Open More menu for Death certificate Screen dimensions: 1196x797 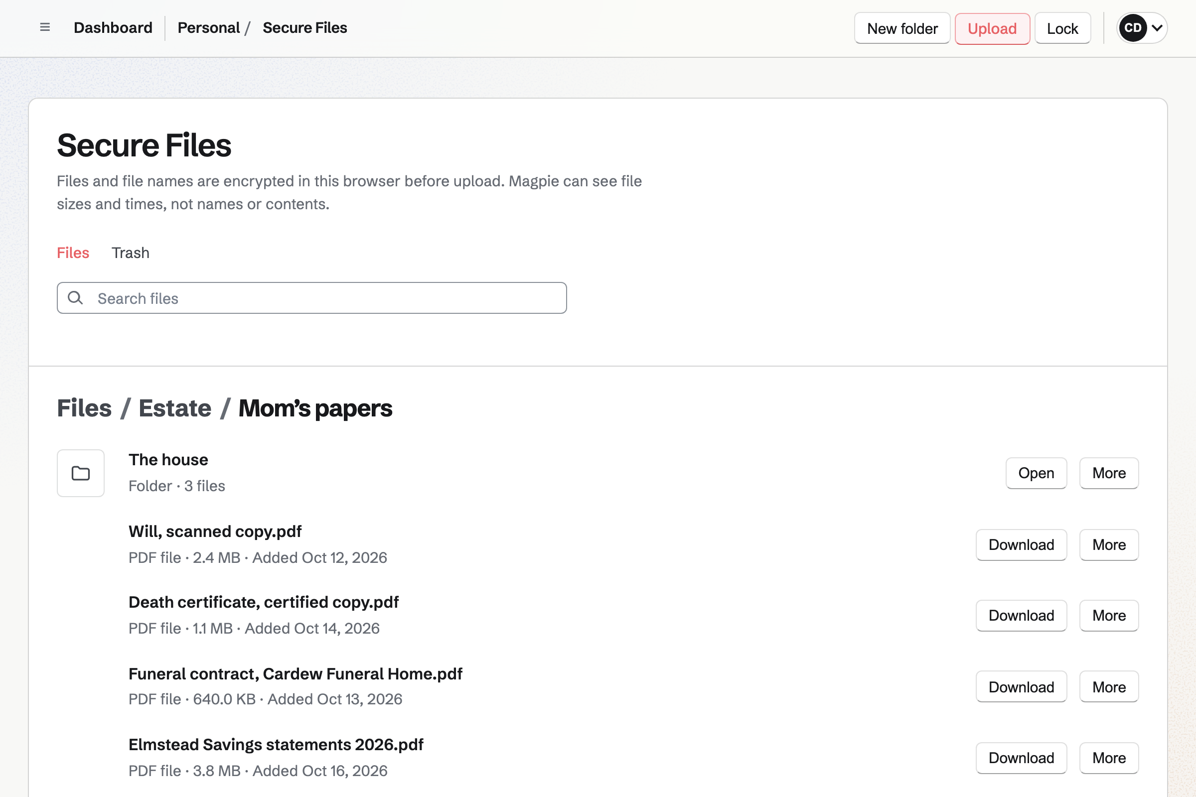coord(1108,615)
